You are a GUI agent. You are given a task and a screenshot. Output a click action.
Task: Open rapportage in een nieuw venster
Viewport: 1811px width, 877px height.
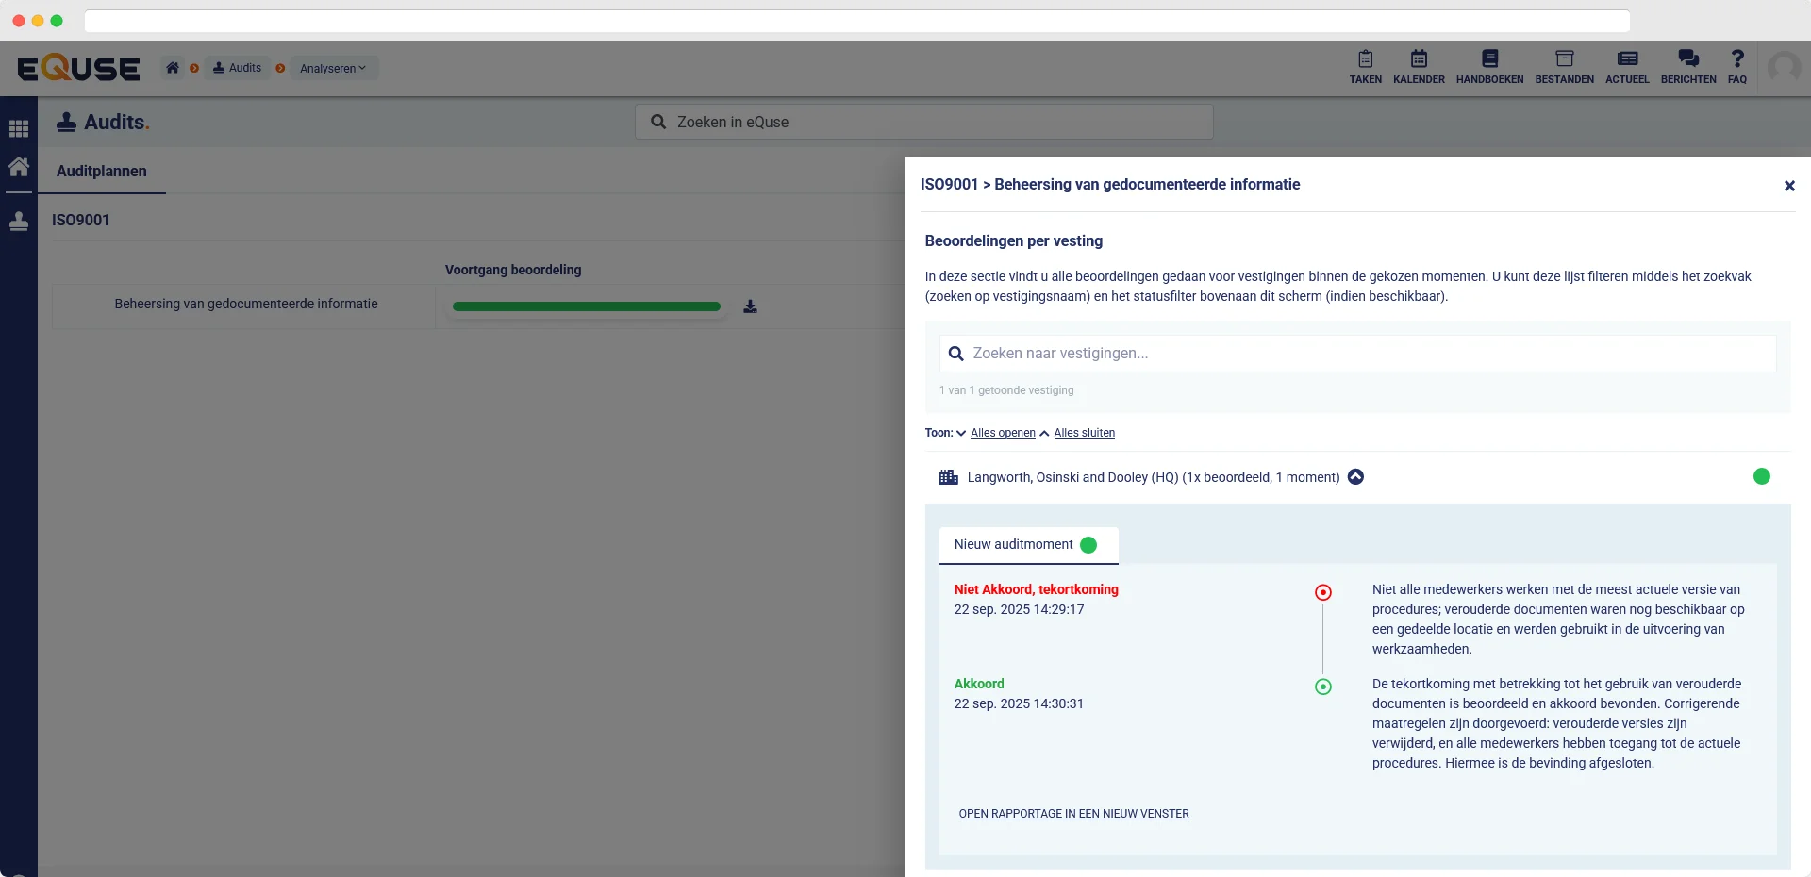[1073, 814]
